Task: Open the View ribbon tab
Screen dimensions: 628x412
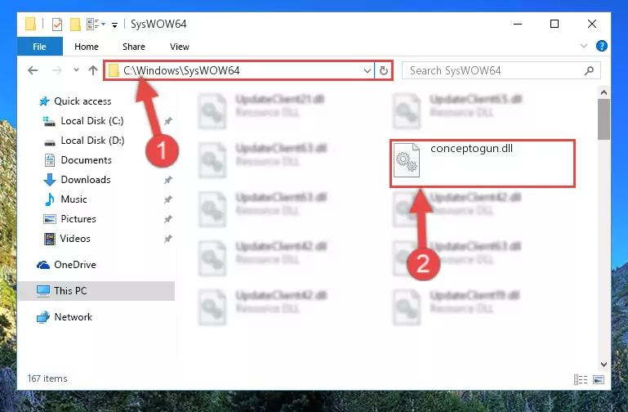Action: (x=179, y=47)
